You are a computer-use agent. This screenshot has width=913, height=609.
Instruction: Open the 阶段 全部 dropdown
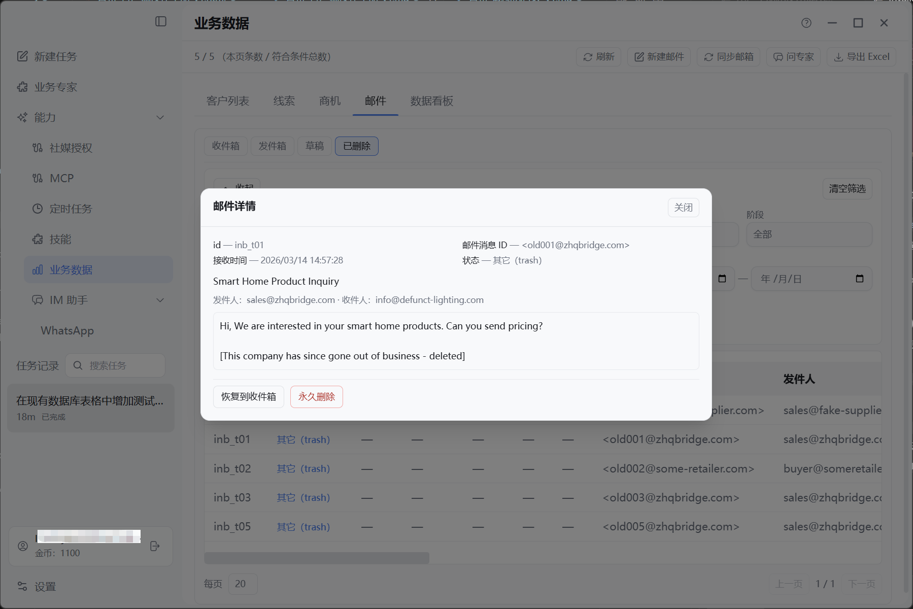[809, 234]
